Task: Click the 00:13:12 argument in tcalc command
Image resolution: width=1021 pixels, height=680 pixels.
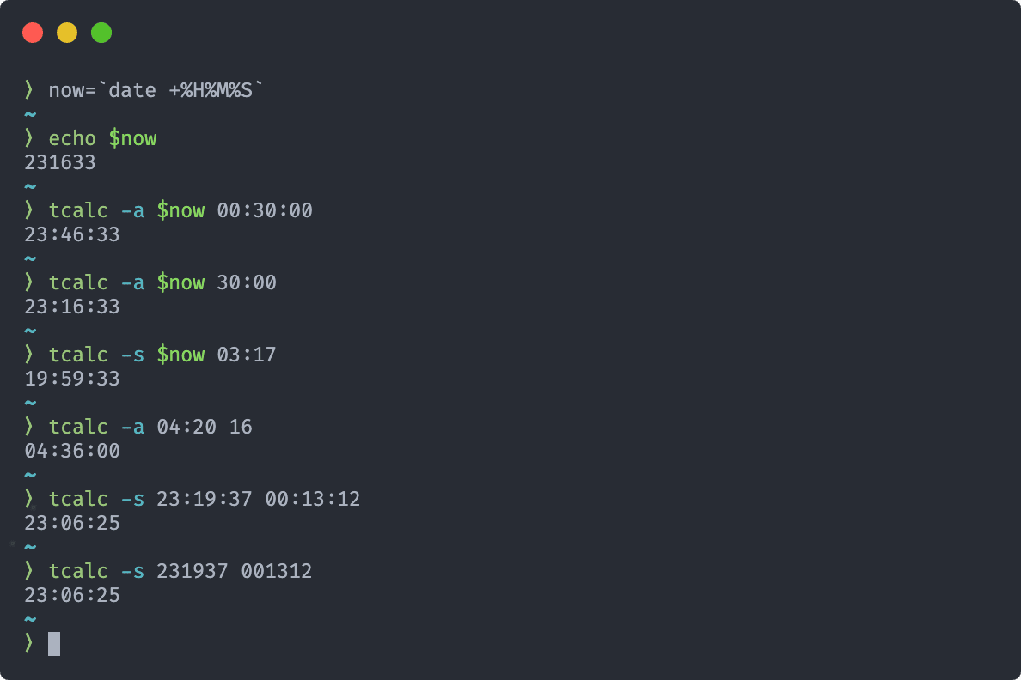Action: [313, 499]
